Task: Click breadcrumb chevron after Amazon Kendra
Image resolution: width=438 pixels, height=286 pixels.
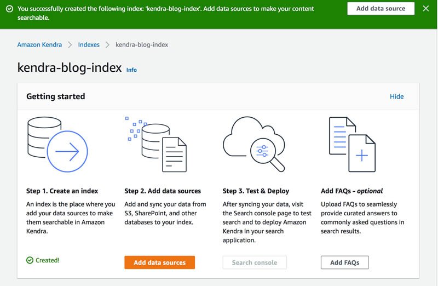Action: pos(70,45)
